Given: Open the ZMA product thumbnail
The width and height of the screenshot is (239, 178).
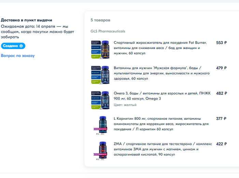Looking at the screenshot, I should (100, 151).
